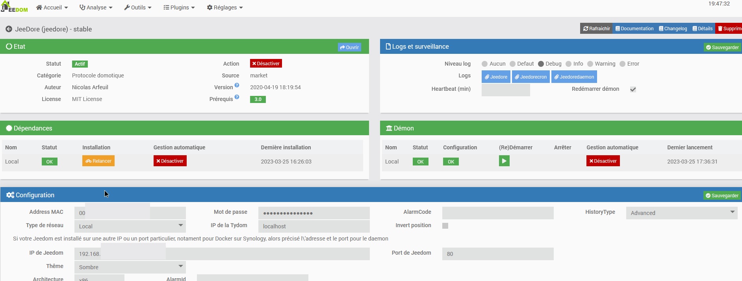Expand the Thème dropdown
742x281 pixels.
(130, 267)
